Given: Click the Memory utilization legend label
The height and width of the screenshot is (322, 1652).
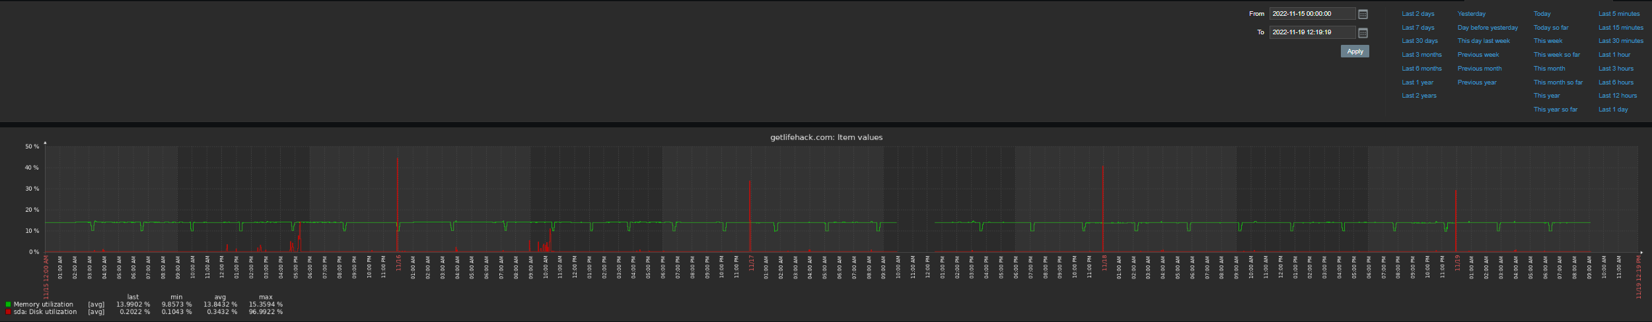Looking at the screenshot, I should click(44, 304).
